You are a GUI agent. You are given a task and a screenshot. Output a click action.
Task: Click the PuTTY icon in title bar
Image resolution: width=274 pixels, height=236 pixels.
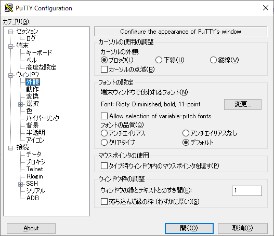(x=8, y=8)
